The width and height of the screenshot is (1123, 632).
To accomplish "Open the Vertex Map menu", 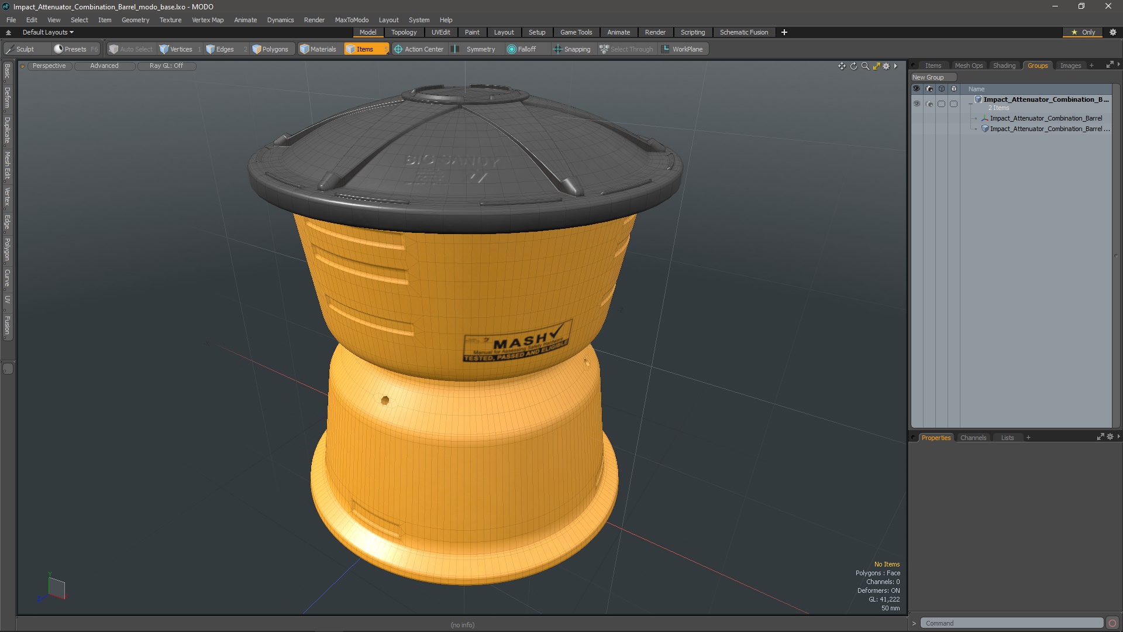I will [x=208, y=20].
